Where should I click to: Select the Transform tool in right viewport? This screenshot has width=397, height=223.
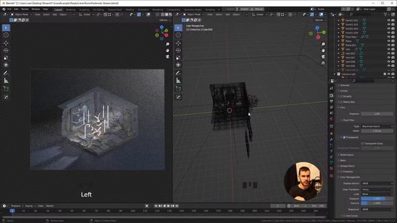tap(178, 65)
